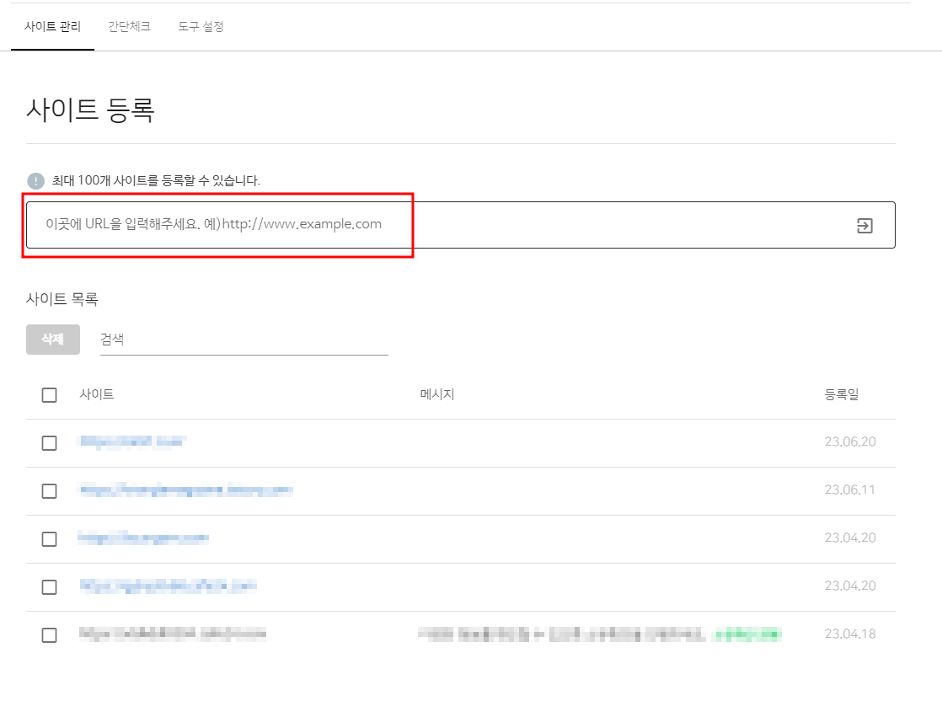The height and width of the screenshot is (701, 942).
Task: Check the checkbox for the first site row
Action: click(49, 442)
